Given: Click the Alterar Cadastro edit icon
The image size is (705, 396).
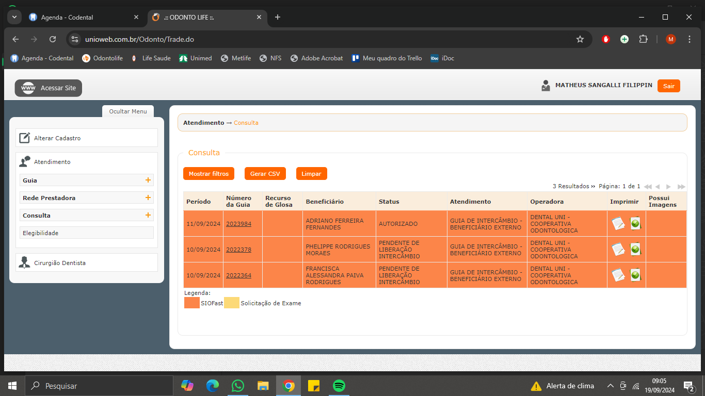Looking at the screenshot, I should 24,138.
